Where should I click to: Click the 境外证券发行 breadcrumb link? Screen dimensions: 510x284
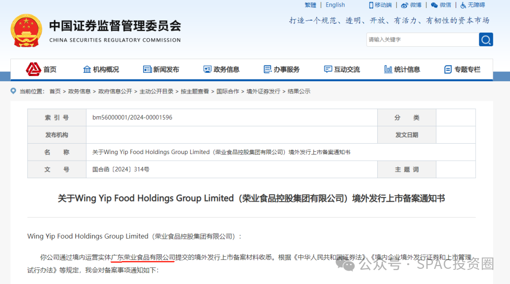[x=263, y=91]
